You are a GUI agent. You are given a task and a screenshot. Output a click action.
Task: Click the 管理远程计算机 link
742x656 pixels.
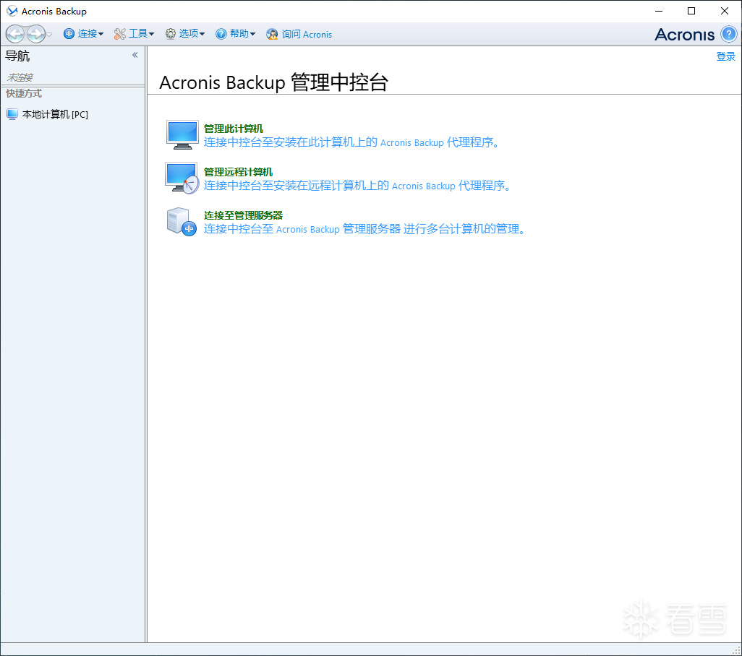[x=238, y=172]
